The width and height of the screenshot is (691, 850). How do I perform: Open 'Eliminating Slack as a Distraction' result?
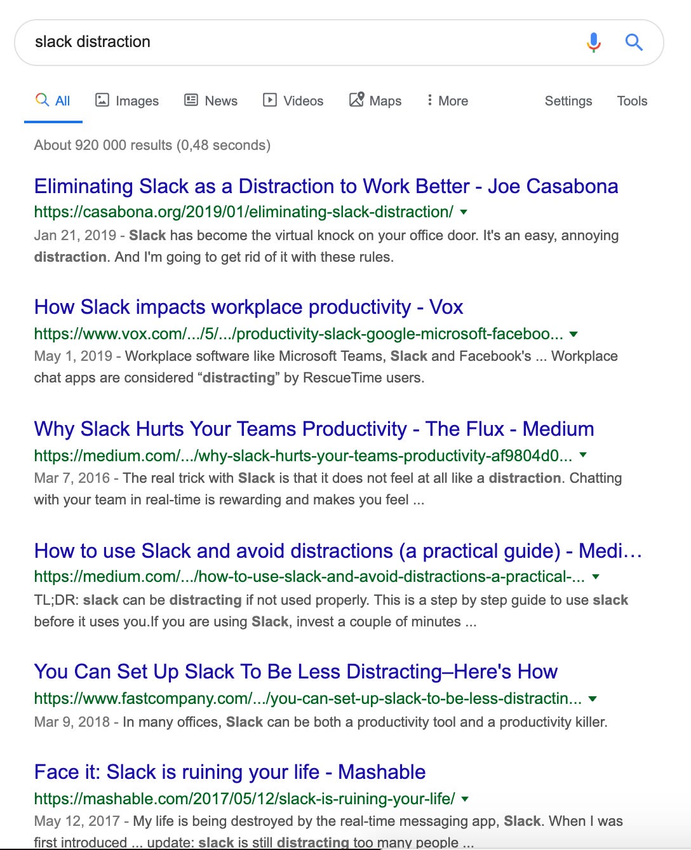point(326,186)
